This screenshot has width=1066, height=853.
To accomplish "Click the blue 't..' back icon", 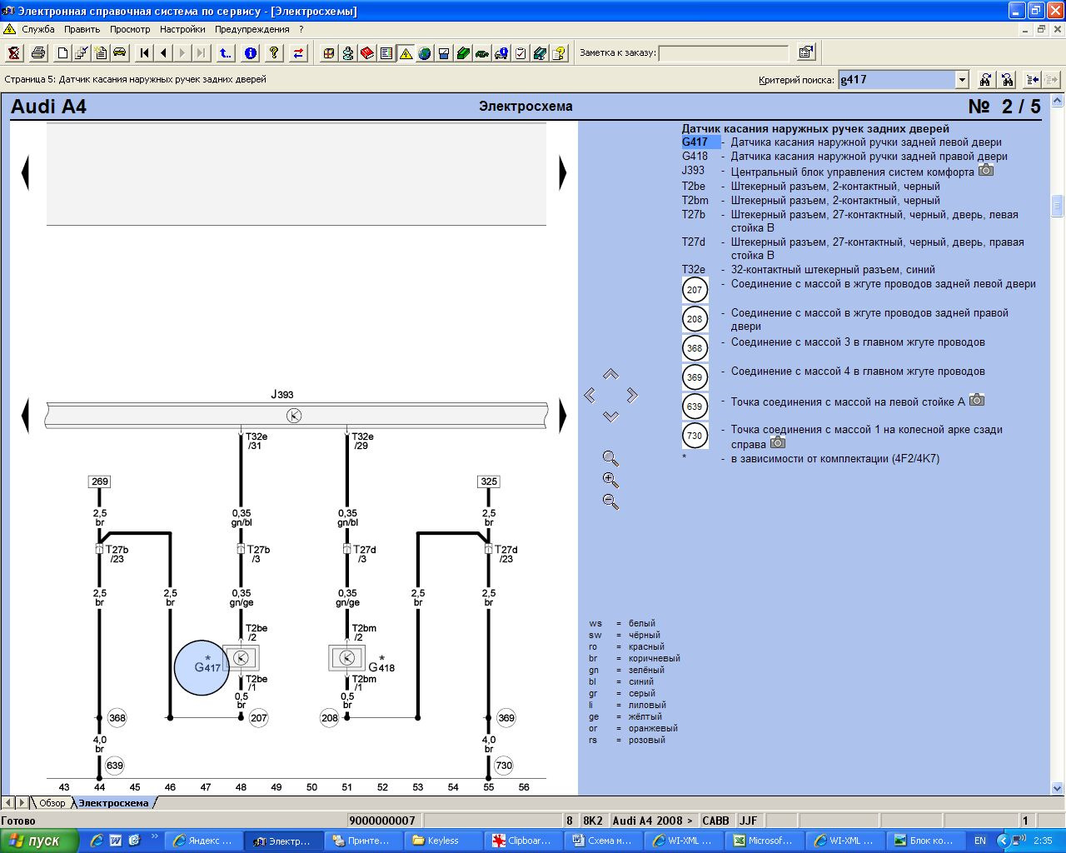I will coord(226,53).
